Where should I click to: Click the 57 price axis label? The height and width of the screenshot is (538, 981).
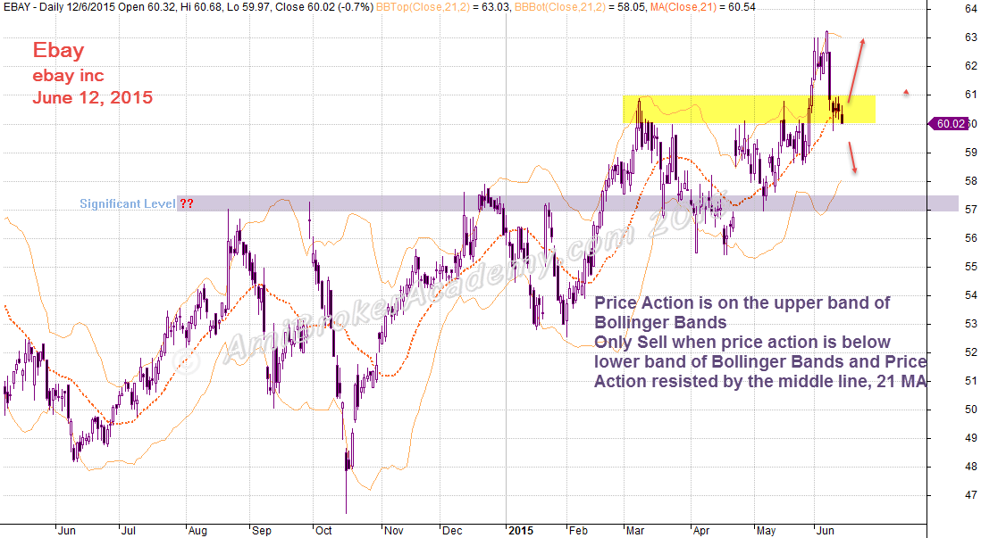pyautogui.click(x=971, y=210)
